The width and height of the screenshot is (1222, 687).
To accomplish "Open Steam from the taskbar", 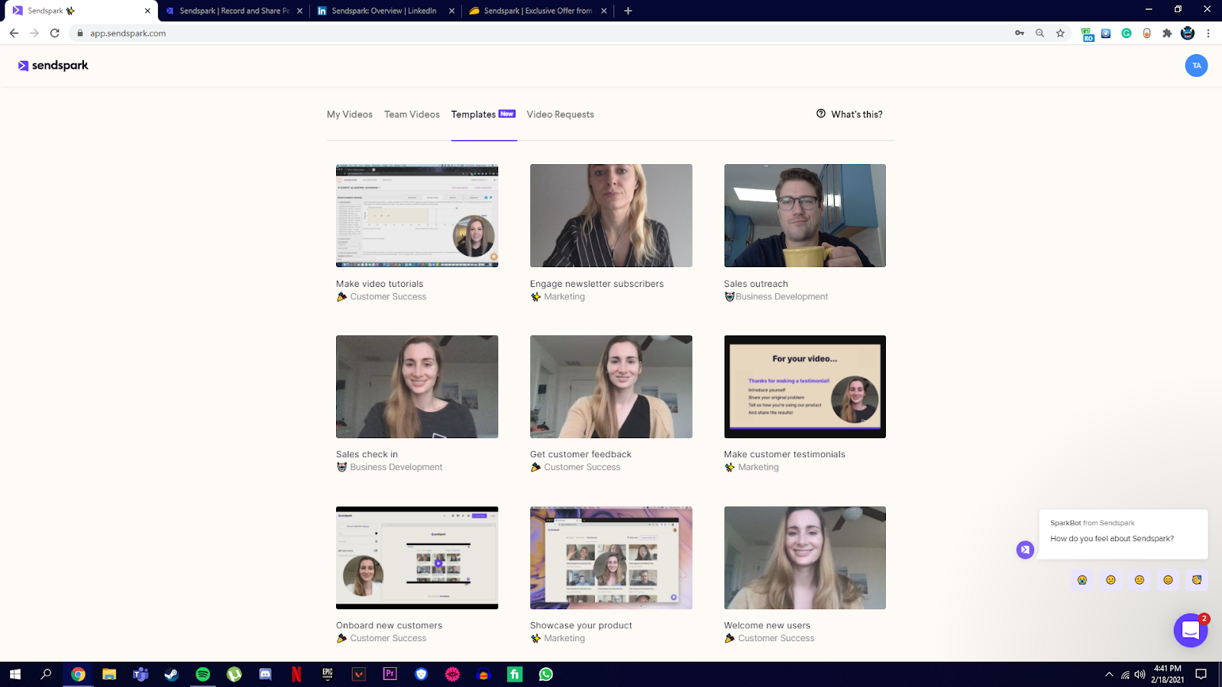I will 171,674.
